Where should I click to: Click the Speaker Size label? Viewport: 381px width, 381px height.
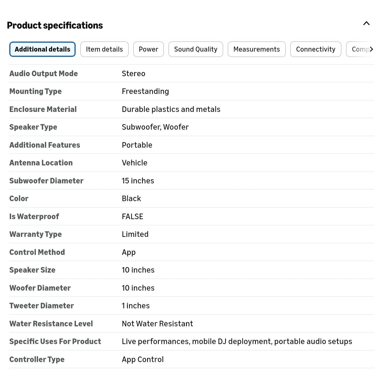click(x=32, y=270)
